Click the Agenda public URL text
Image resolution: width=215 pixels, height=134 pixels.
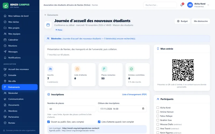click(78, 131)
